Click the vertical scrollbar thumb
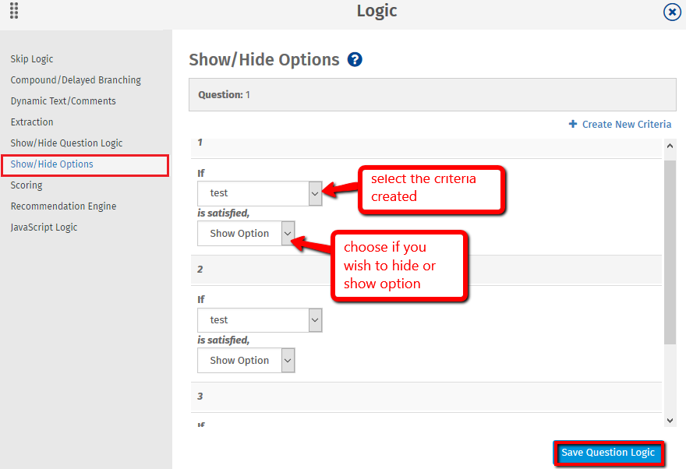 click(670, 252)
